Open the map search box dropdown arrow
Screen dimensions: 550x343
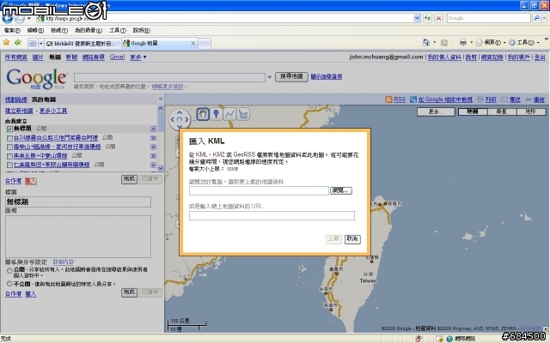(269, 77)
